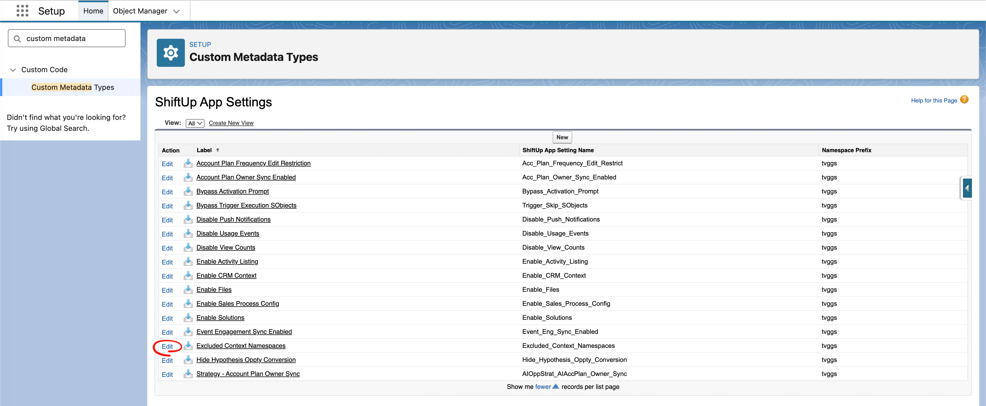Screen dimensions: 986x406
Task: Open the View dropdown set to All
Action: coord(195,123)
